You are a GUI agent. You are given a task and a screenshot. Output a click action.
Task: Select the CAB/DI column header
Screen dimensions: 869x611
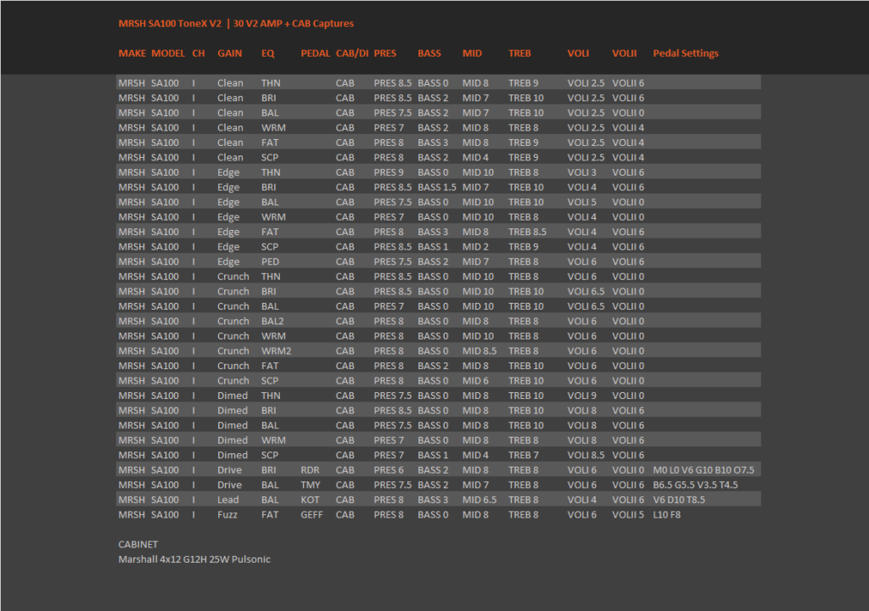(x=352, y=53)
